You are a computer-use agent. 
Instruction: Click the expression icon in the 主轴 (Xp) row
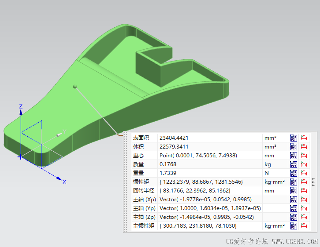(x=294, y=200)
